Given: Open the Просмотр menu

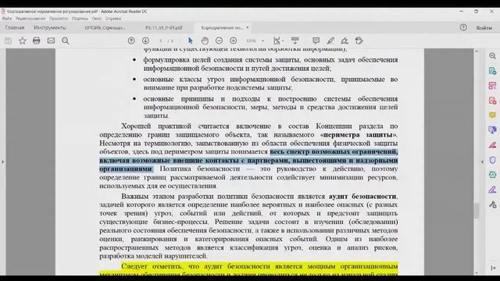Looking at the screenshot, I should click(59, 19).
